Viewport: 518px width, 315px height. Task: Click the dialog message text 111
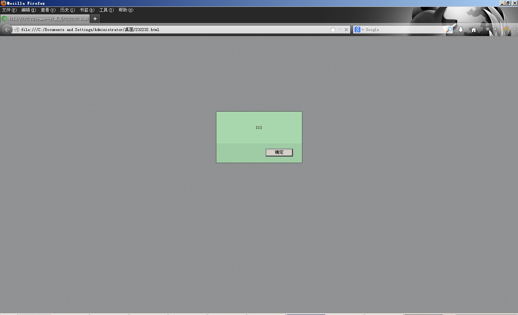pos(259,127)
